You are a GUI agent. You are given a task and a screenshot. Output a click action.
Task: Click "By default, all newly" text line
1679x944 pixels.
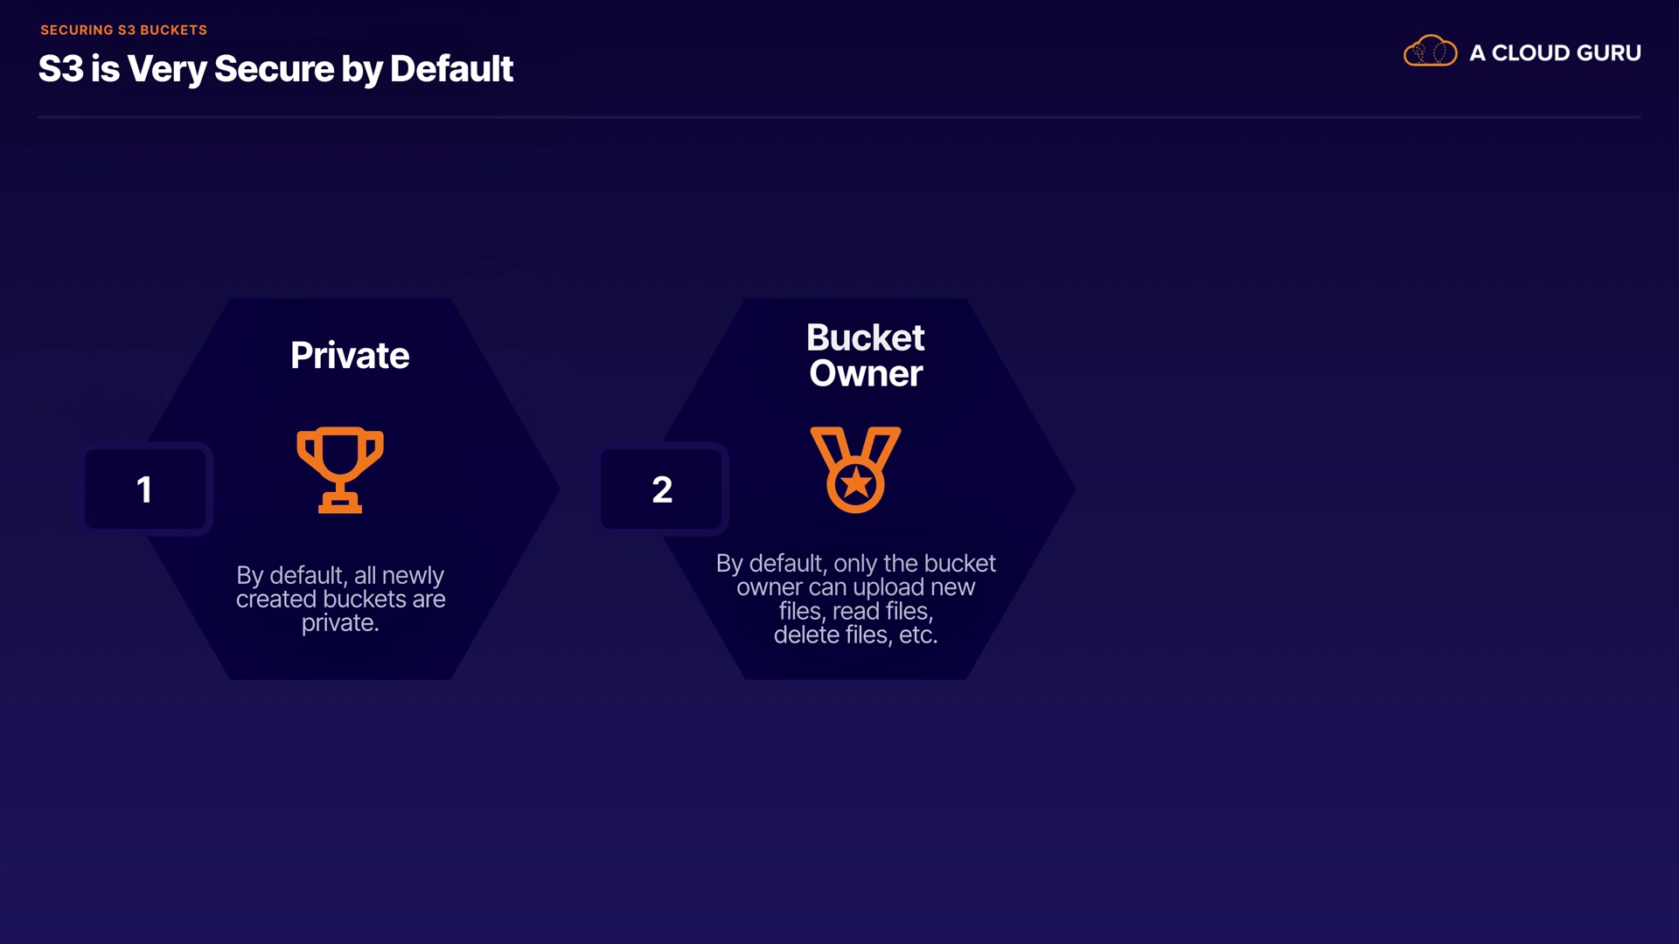point(340,575)
